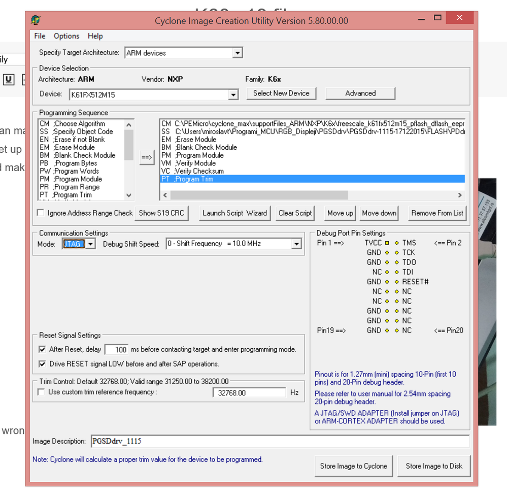The height and width of the screenshot is (501, 507).
Task: Uncheck After Reset delay option
Action: [42, 349]
